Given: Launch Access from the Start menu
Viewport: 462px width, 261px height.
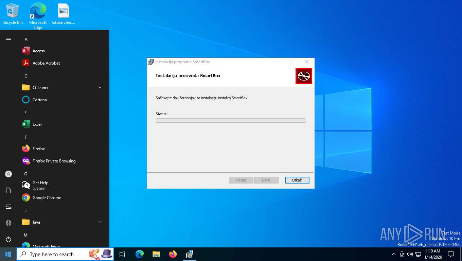Looking at the screenshot, I should point(63,51).
